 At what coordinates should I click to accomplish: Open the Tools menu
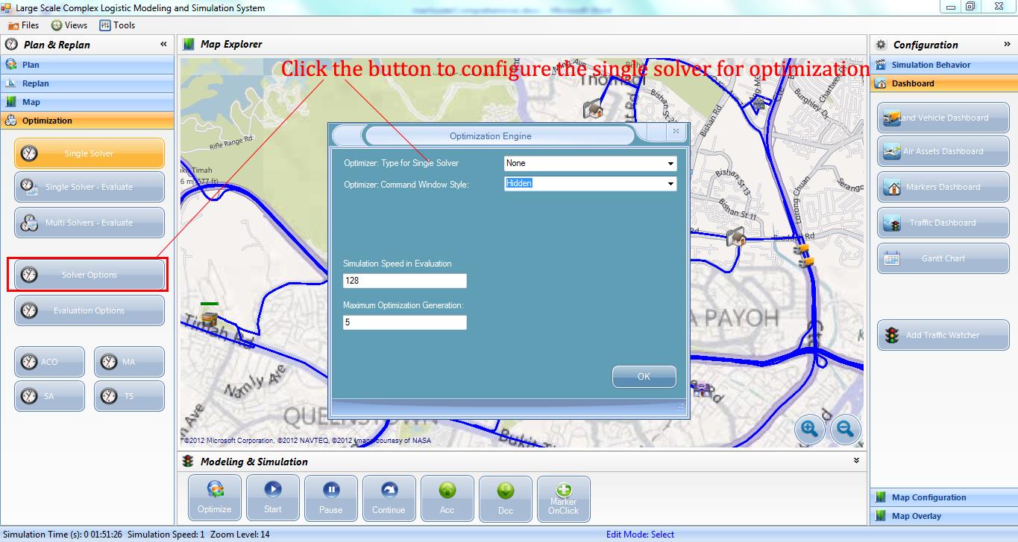[x=117, y=25]
